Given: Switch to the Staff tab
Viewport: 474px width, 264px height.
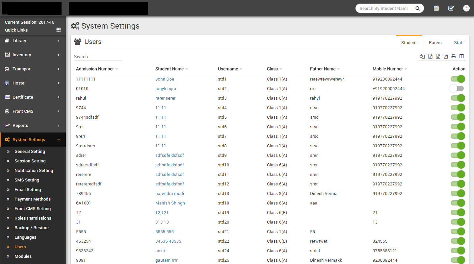Looking at the screenshot, I should (459, 42).
